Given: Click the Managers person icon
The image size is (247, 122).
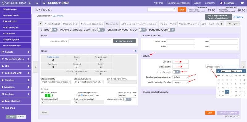Looking at the screenshot, I should tap(3, 87).
